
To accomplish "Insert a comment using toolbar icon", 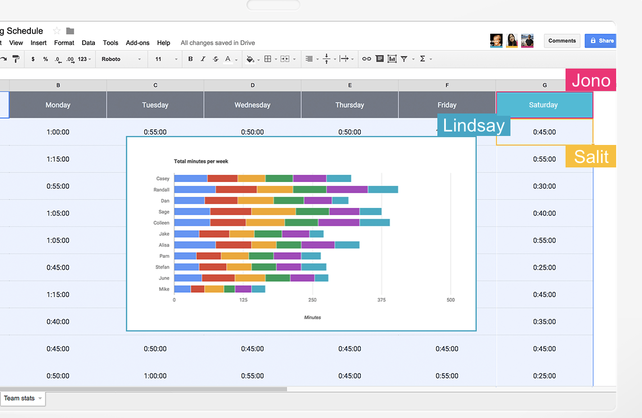I will click(379, 59).
